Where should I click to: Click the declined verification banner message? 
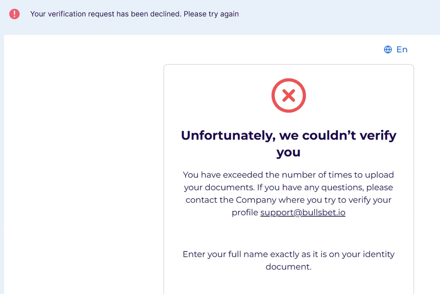(x=134, y=14)
